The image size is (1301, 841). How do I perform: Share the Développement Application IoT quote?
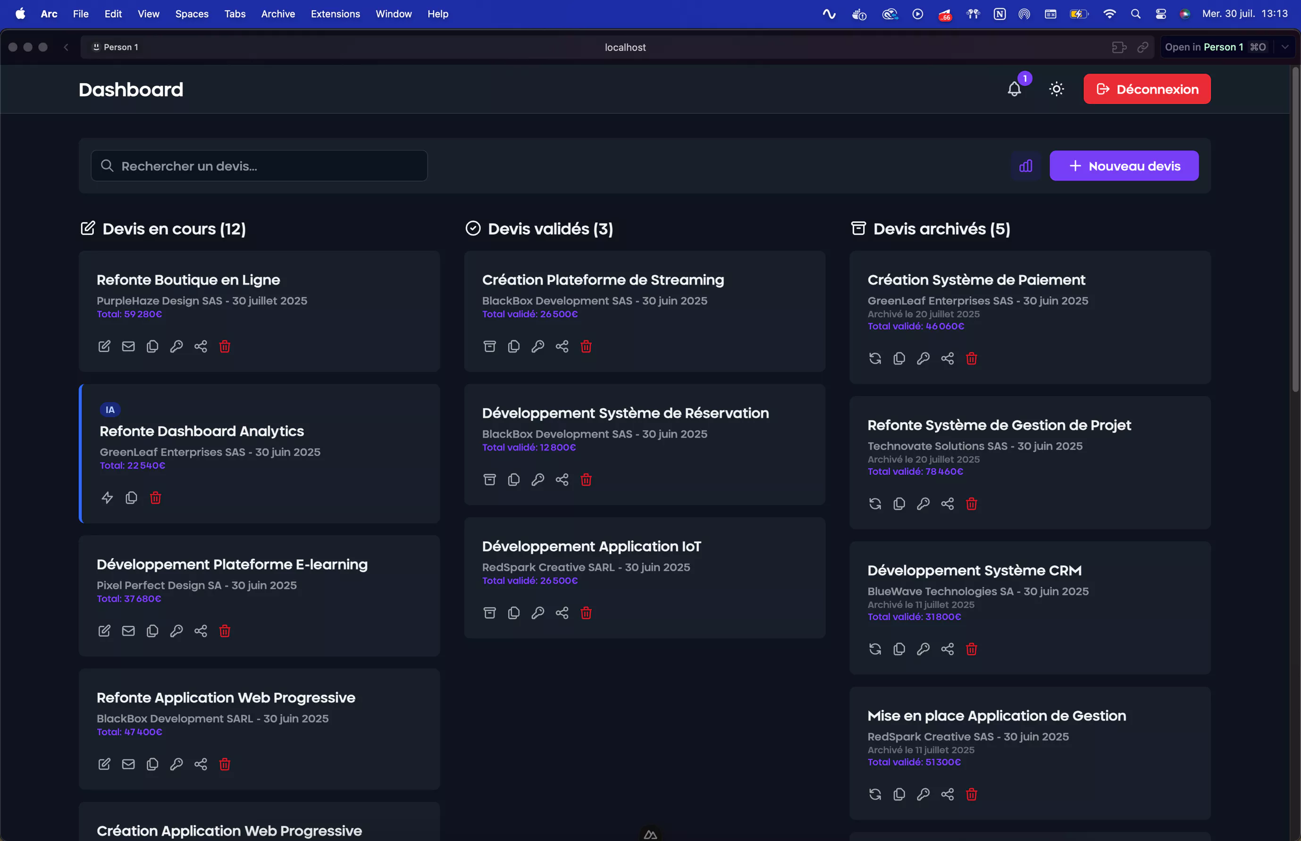click(x=562, y=613)
